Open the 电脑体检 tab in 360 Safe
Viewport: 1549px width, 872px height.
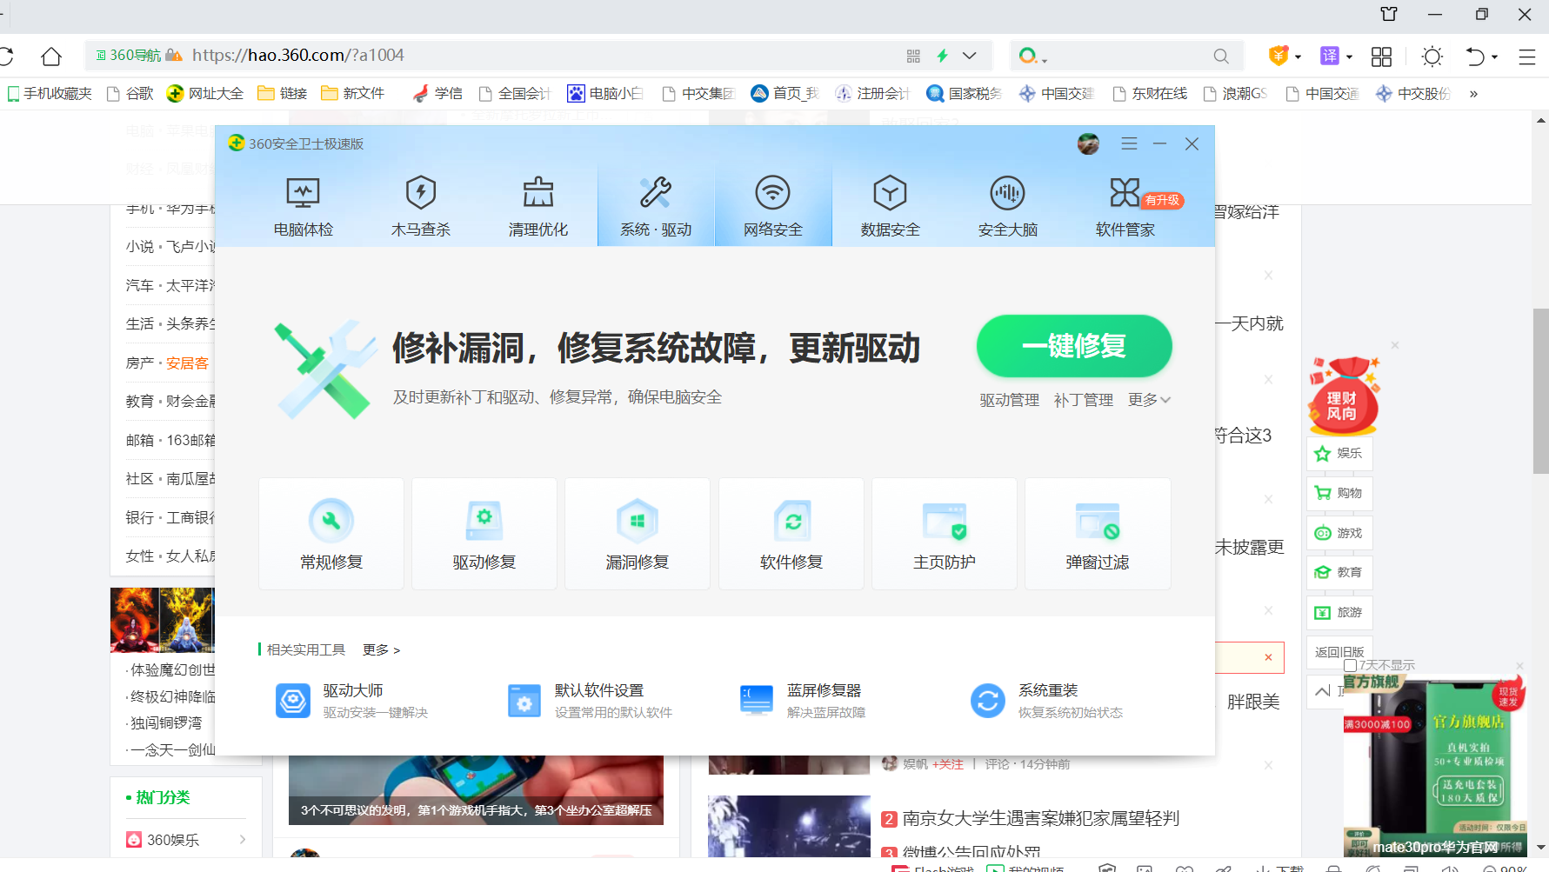(x=303, y=207)
